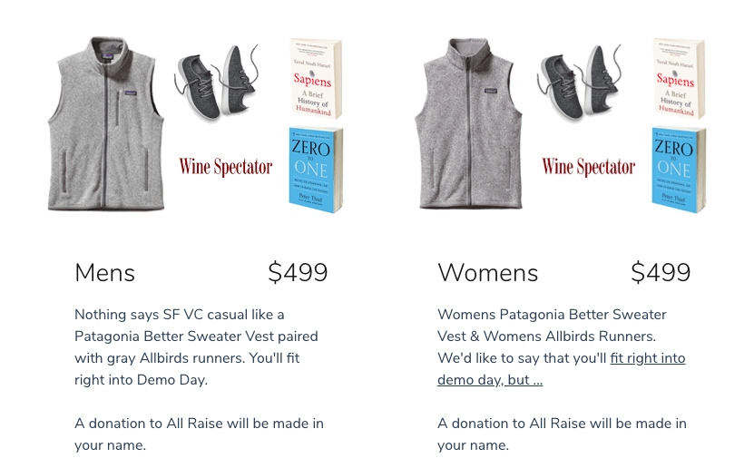Select the Sapiens book cover under Womens
Screen dimensions: 754x468
coord(677,78)
